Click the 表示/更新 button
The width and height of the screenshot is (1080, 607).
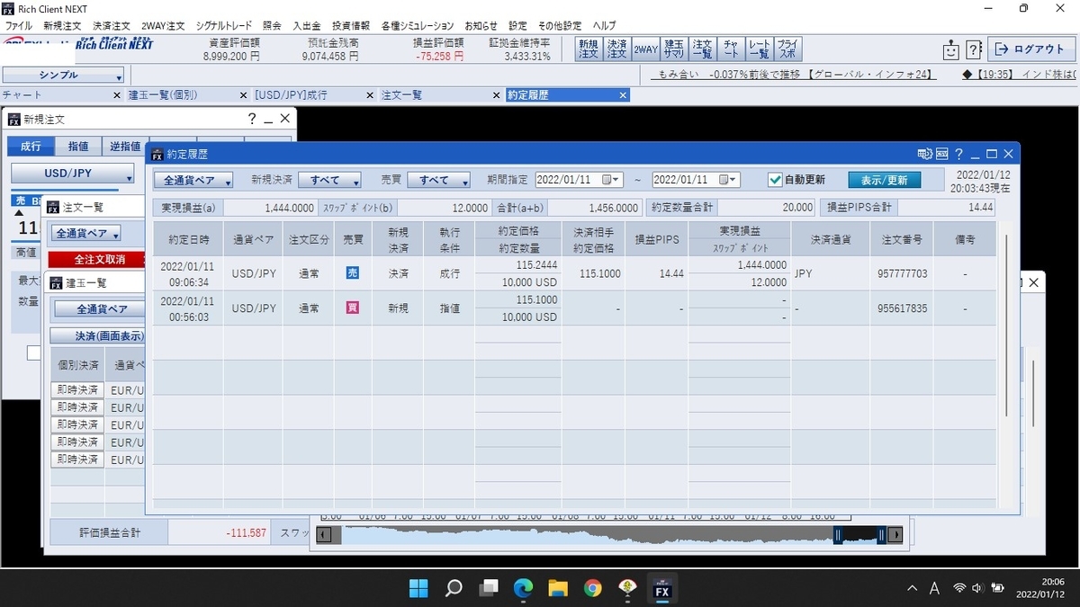click(x=884, y=180)
